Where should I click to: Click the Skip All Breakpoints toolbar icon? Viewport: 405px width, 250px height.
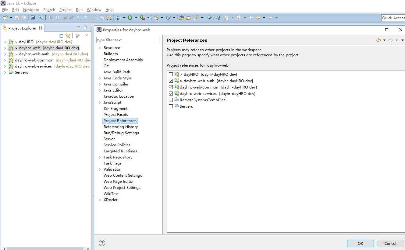[x=41, y=18]
